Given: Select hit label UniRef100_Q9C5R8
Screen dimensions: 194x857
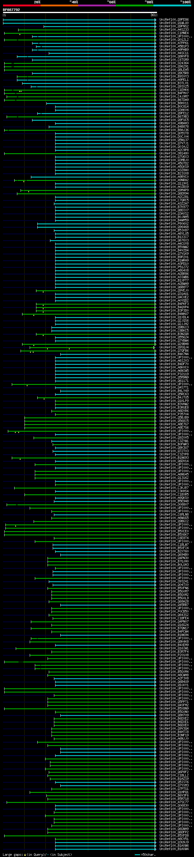Looking at the screenshot, I should click(174, 73).
